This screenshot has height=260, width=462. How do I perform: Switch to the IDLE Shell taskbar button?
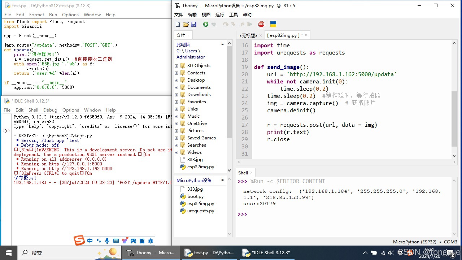coord(267,253)
